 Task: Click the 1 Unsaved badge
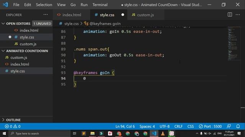(42, 24)
